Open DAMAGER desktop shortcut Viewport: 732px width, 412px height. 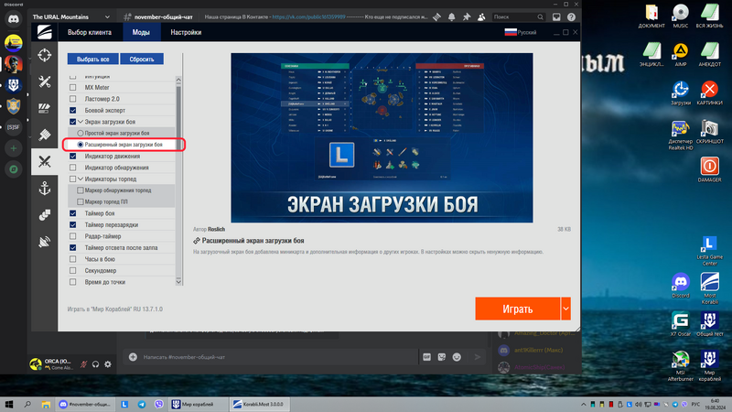tap(710, 169)
